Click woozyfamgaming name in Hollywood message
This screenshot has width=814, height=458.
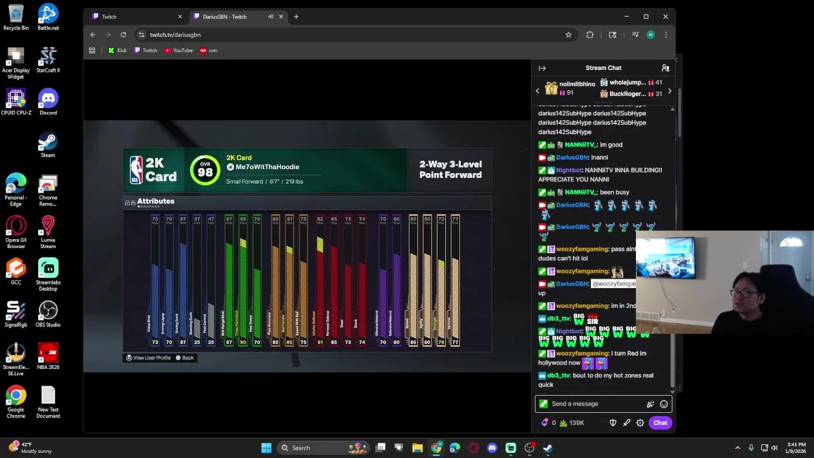coord(582,354)
